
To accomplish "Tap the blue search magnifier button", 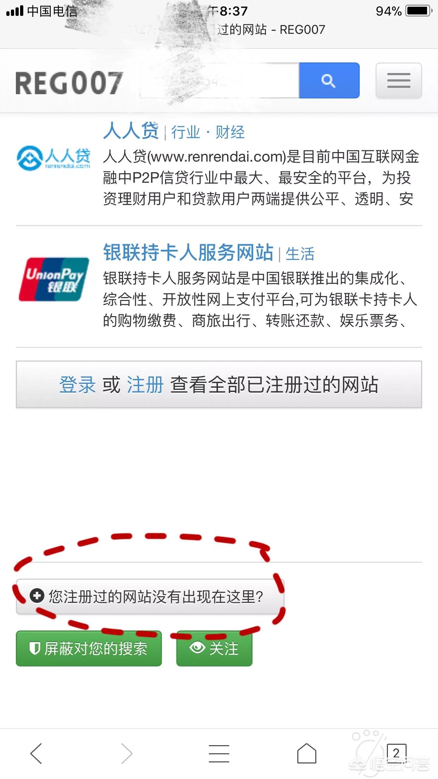I will (329, 80).
